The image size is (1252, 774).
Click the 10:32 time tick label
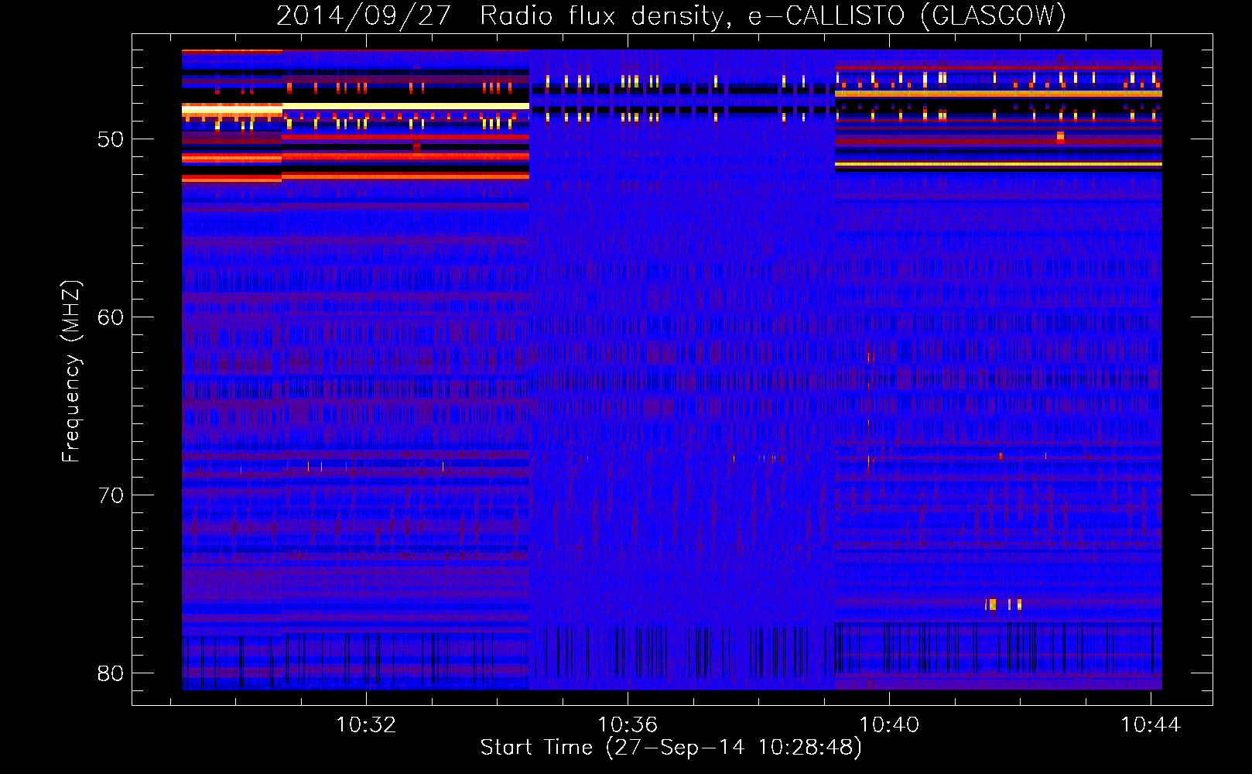coord(366,724)
